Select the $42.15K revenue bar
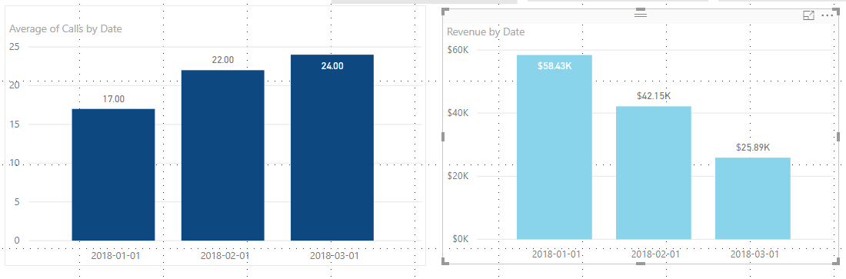This screenshot has width=846, height=279. [x=654, y=173]
